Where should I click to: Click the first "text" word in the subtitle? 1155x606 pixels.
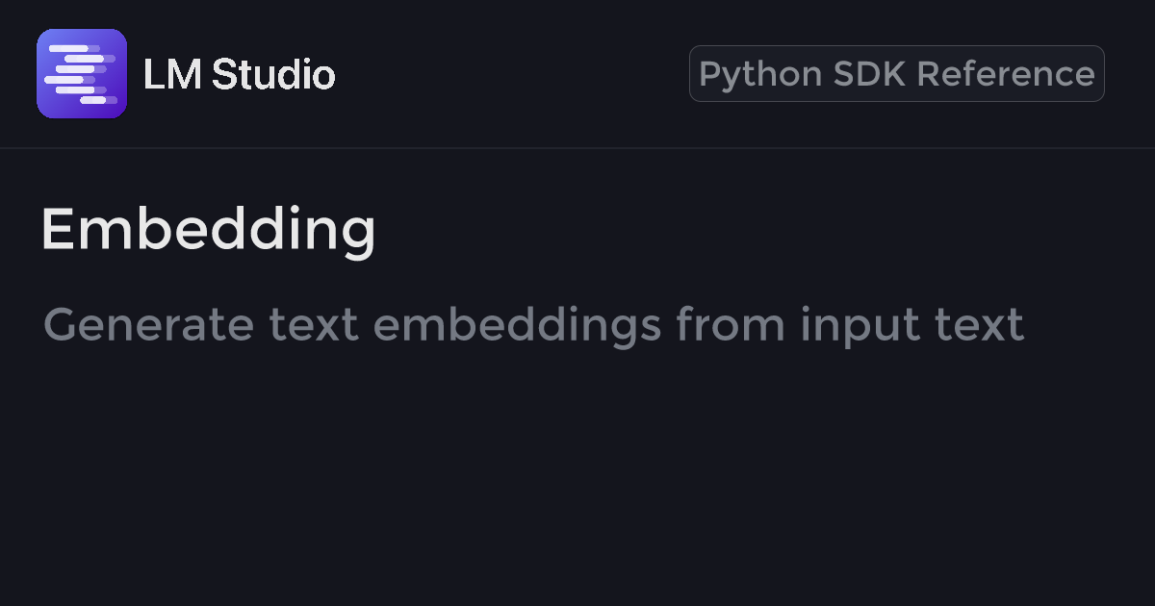click(x=313, y=325)
